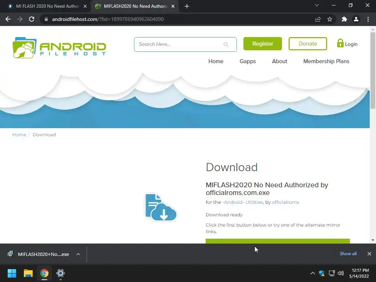Open the Settings gear on taskbar
376x282 pixels.
(61, 273)
